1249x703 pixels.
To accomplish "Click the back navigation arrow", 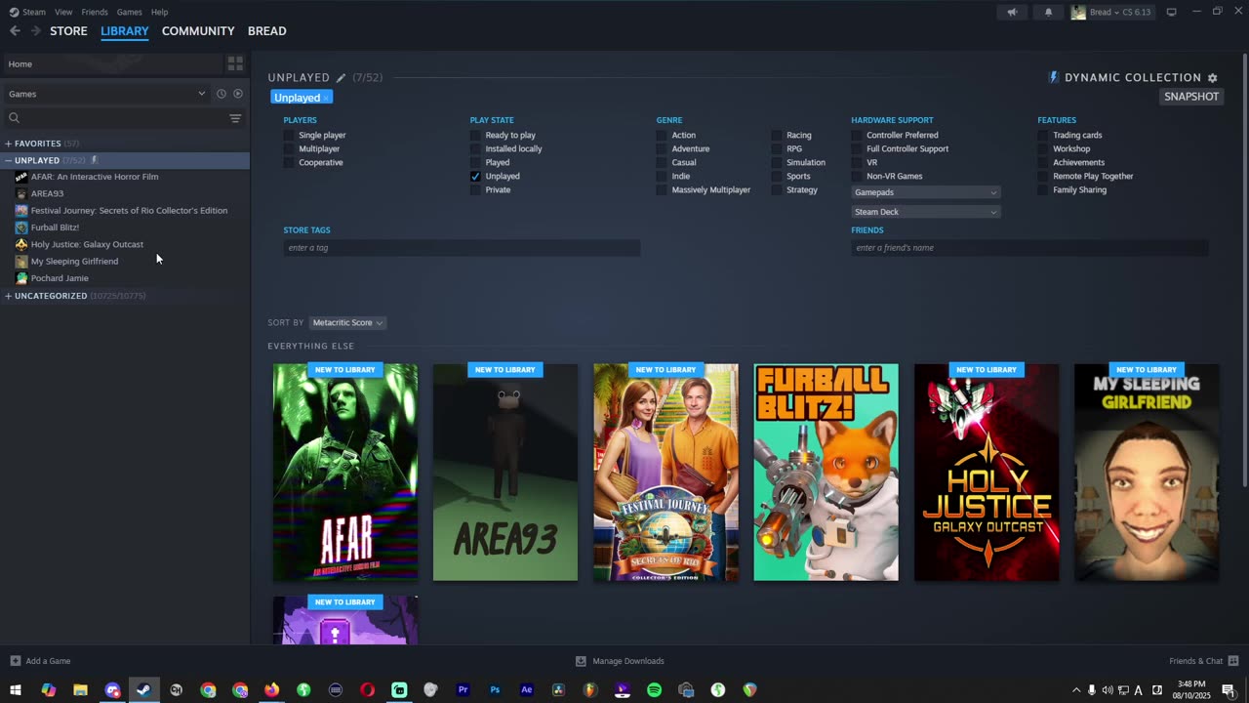I will [15, 31].
